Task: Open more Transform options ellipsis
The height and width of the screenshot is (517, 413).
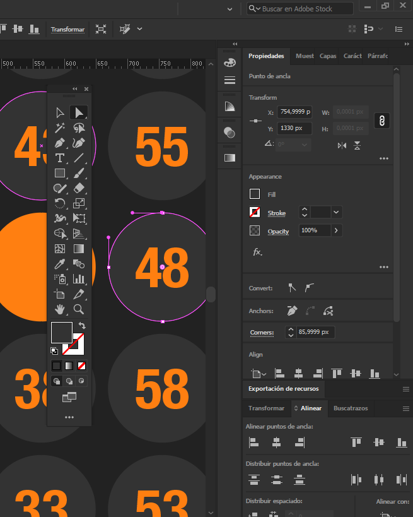Action: click(x=384, y=158)
